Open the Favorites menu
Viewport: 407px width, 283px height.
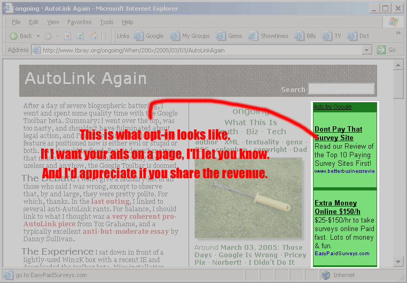click(79, 22)
